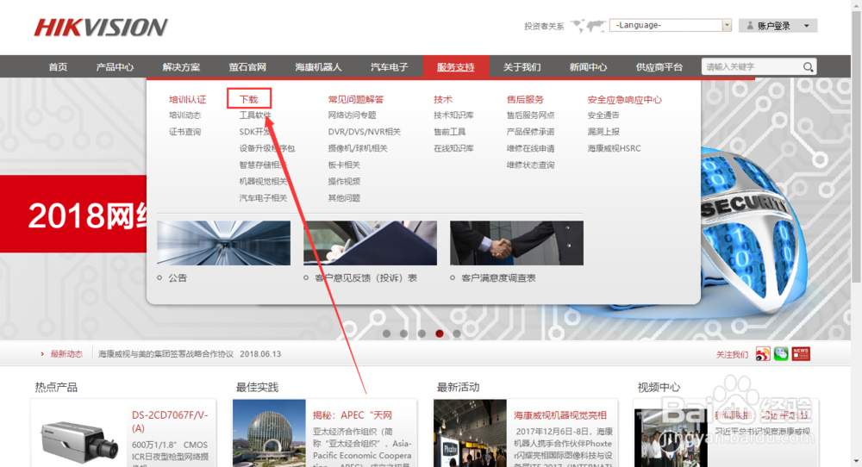
Task: Open 设备升级程序包 link
Action: (x=267, y=148)
